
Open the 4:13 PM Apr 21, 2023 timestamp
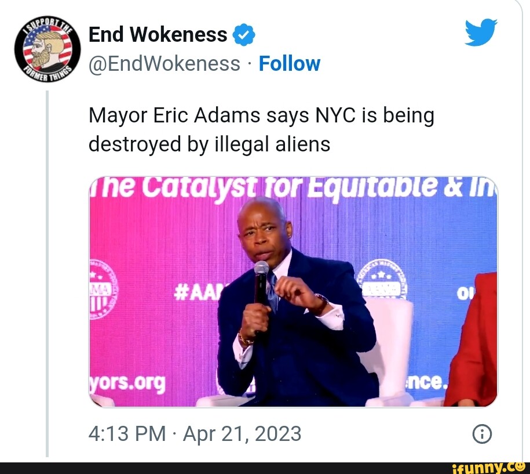coord(195,433)
